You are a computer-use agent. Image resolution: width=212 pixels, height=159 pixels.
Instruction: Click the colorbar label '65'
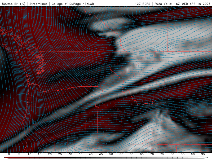142,154
